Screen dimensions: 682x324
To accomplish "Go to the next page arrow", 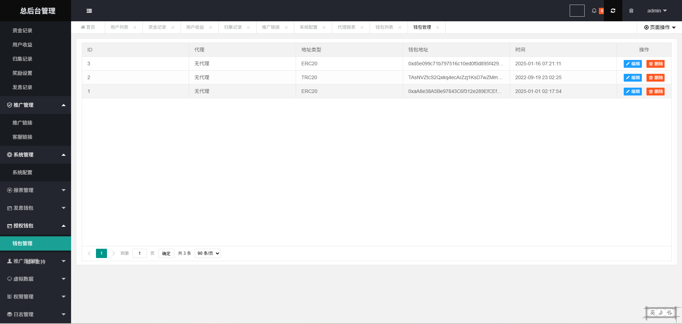I will 113,253.
